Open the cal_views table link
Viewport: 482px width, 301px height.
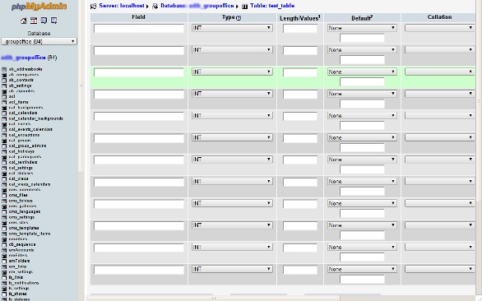click(18, 179)
